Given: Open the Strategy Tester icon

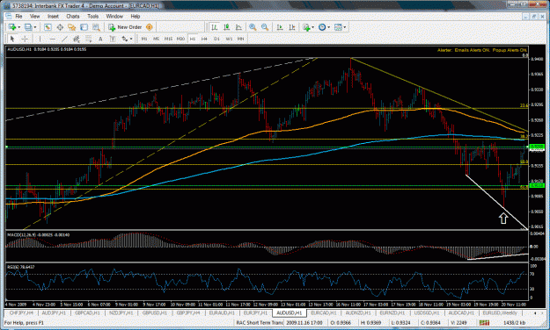Looking at the screenshot, I should [96, 27].
